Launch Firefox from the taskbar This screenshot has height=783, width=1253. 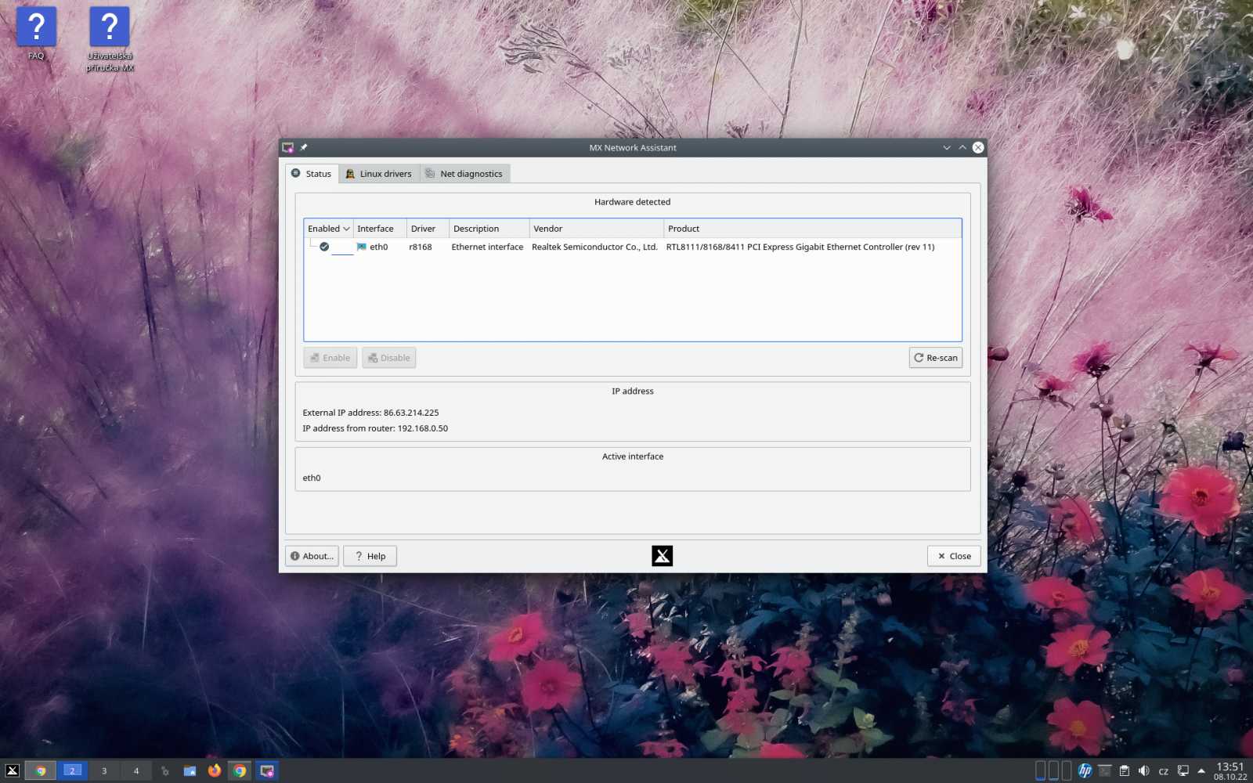(215, 770)
